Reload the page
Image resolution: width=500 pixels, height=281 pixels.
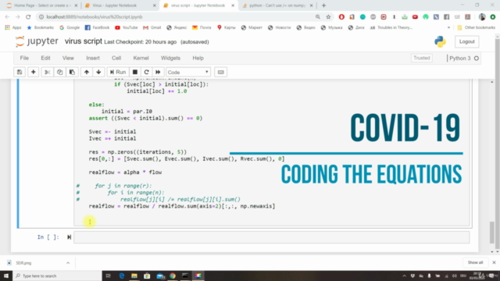tap(28, 17)
